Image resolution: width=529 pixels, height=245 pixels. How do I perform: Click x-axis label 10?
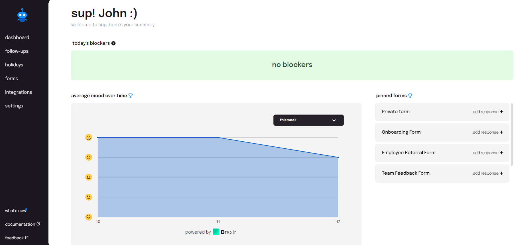(98, 222)
